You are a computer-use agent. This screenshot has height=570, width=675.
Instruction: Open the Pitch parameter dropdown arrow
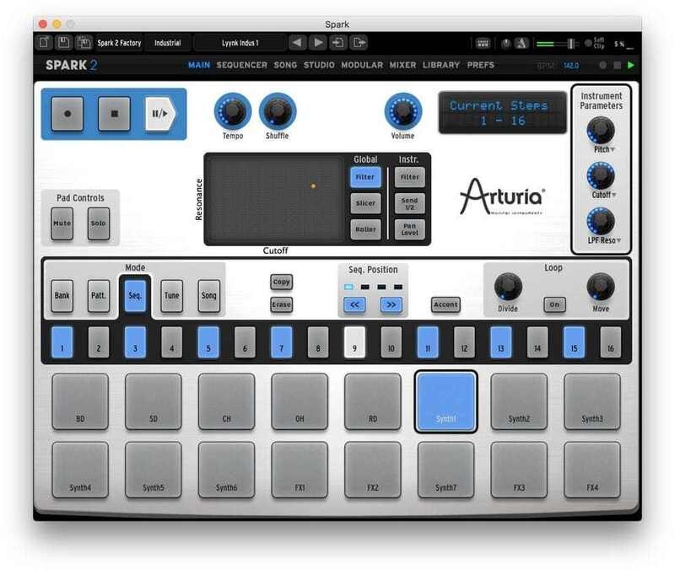tap(613, 150)
